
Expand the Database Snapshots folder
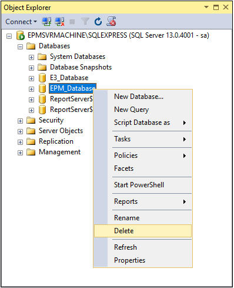[x=31, y=68]
